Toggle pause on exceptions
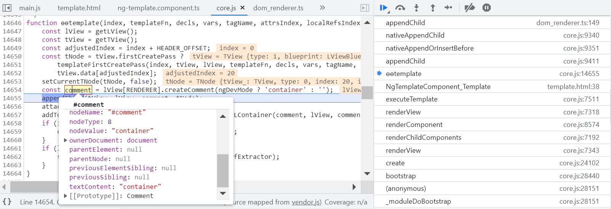The height and width of the screenshot is (209, 611). point(486,8)
